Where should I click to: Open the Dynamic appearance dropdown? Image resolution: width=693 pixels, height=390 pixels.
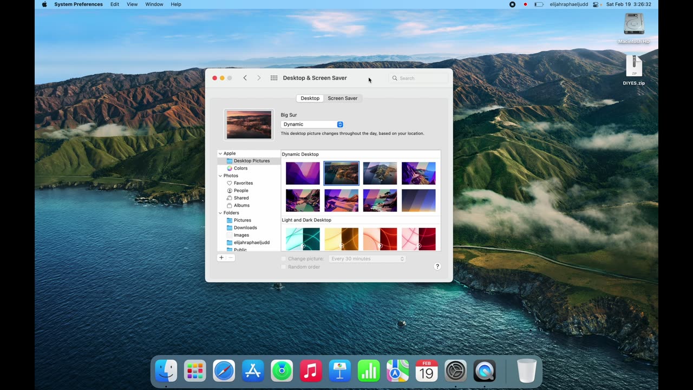pyautogui.click(x=312, y=125)
